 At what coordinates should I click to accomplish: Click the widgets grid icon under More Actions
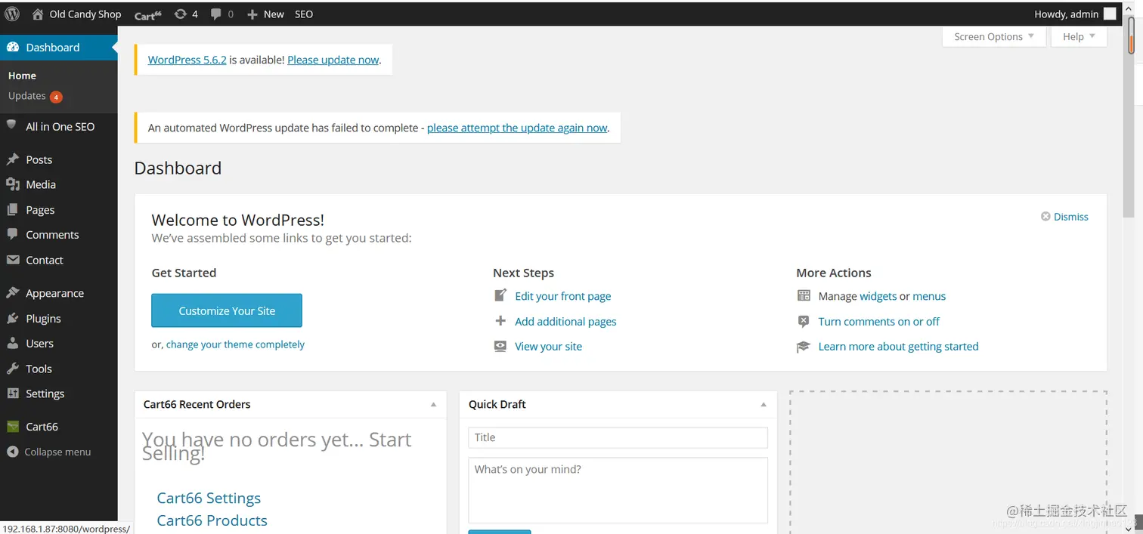(804, 295)
